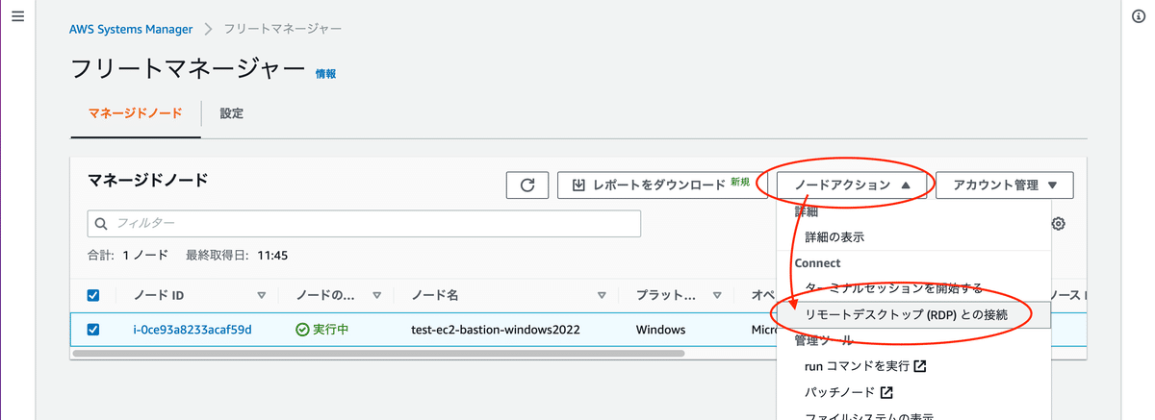Click the 実行中 status cell
Image resolution: width=1155 pixels, height=420 pixels.
321,330
